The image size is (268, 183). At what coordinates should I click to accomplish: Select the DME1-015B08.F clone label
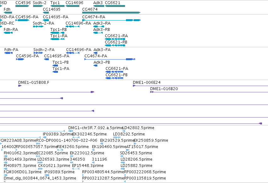pyautogui.click(x=34, y=83)
